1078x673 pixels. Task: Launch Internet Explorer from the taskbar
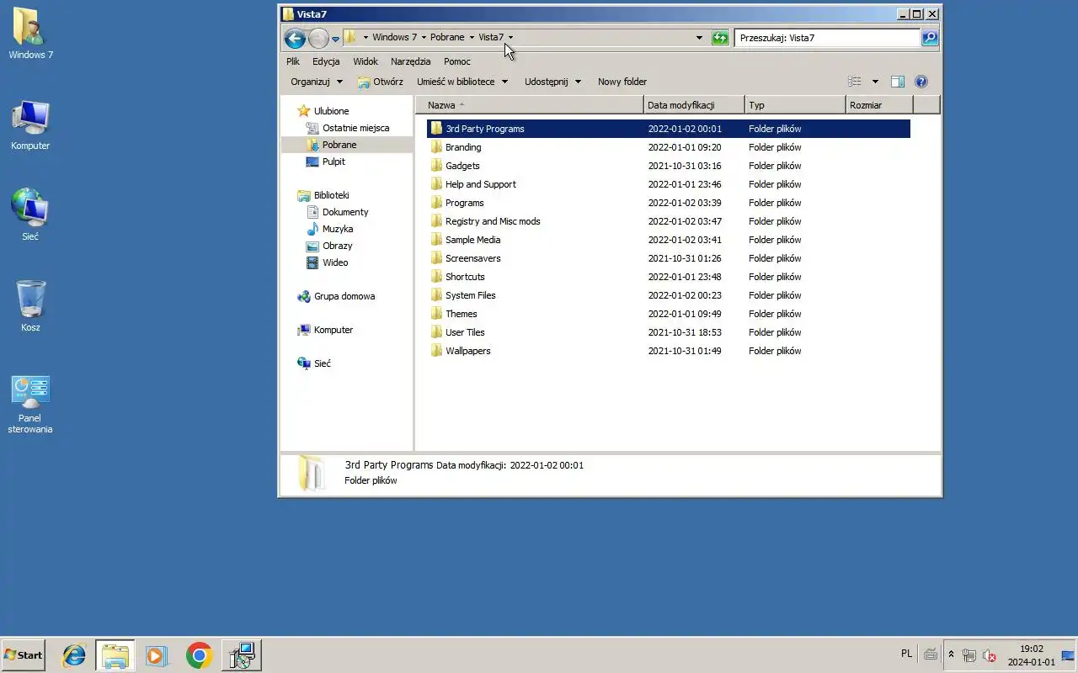(74, 655)
